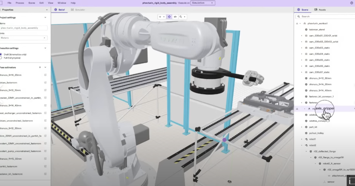Select Draft (kinematics only) radio option
The width and height of the screenshot is (355, 186).
point(1,54)
